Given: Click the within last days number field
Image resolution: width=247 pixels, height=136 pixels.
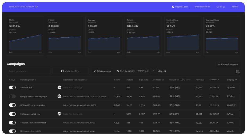Looking at the screenshot, I should click(154, 71).
